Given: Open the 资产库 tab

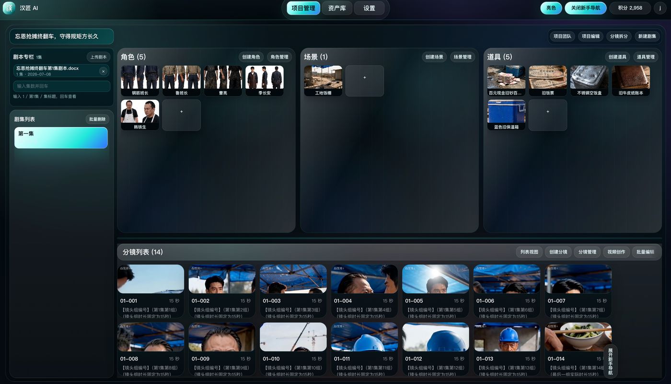Looking at the screenshot, I should (x=337, y=8).
